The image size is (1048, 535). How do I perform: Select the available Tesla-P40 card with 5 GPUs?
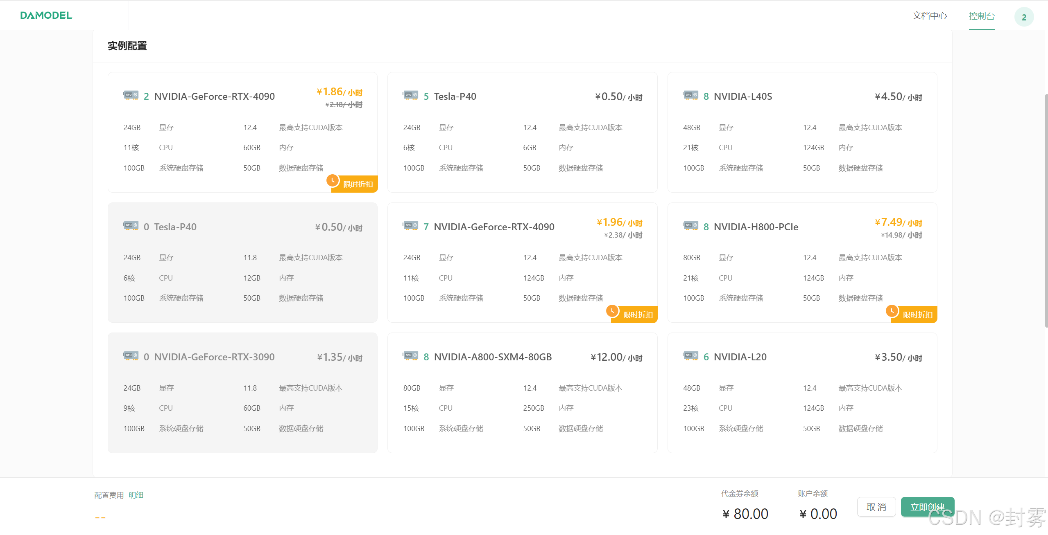[x=522, y=132]
